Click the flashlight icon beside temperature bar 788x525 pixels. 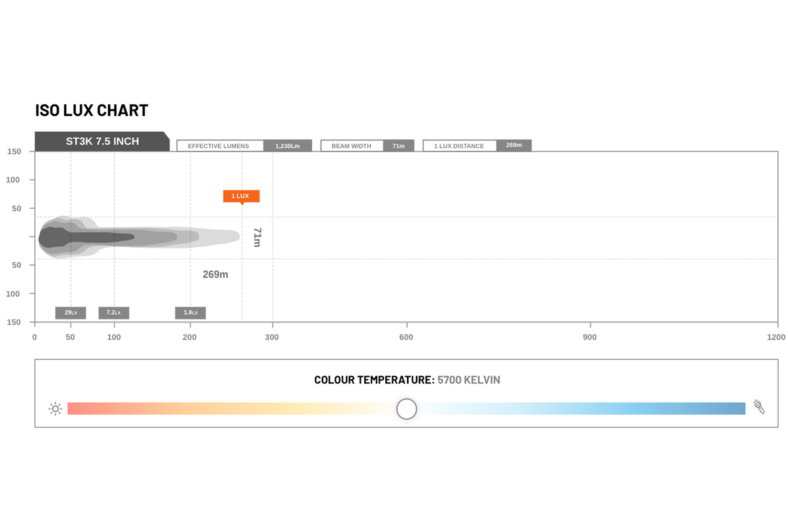759,406
